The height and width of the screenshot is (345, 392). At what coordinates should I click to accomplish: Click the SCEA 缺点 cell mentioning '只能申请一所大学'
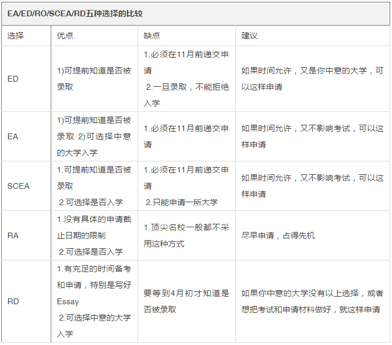pyautogui.click(x=186, y=186)
